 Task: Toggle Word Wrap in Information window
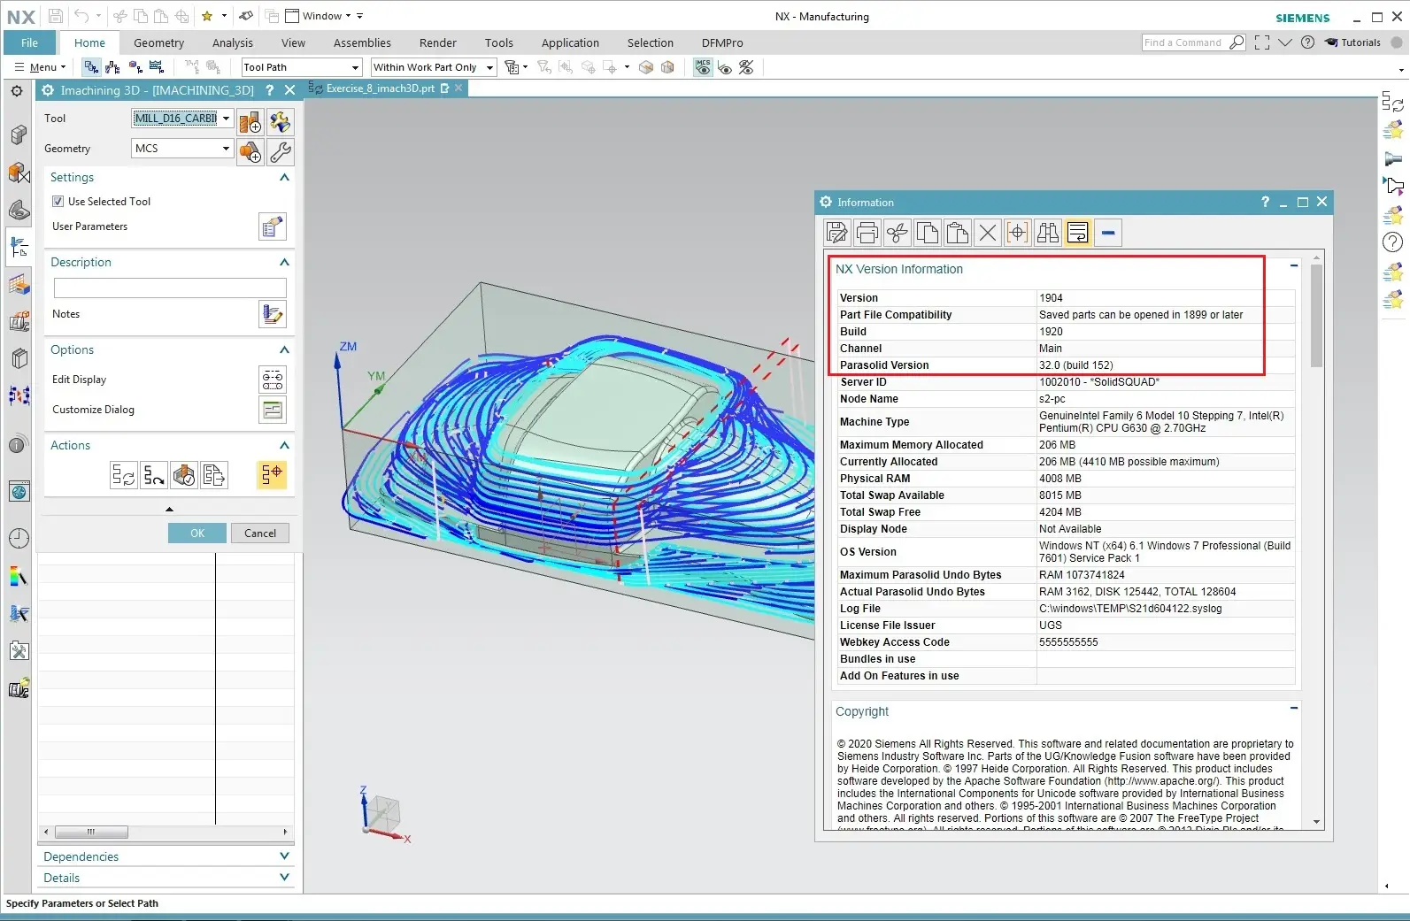(x=1078, y=233)
